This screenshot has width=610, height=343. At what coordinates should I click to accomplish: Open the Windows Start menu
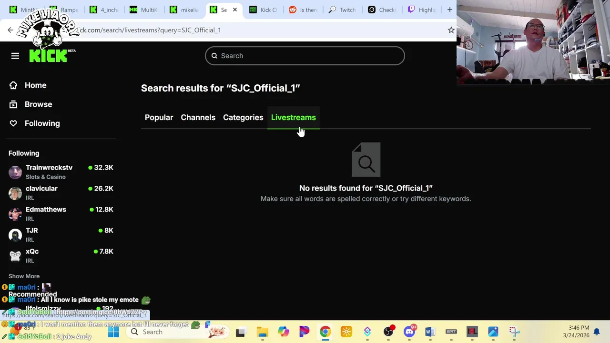pyautogui.click(x=113, y=332)
